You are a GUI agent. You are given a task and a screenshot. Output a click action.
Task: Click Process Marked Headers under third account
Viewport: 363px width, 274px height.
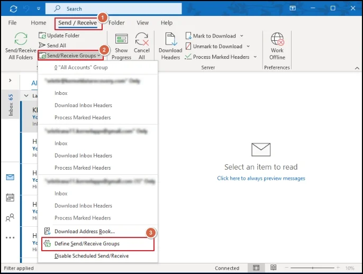[98, 218]
